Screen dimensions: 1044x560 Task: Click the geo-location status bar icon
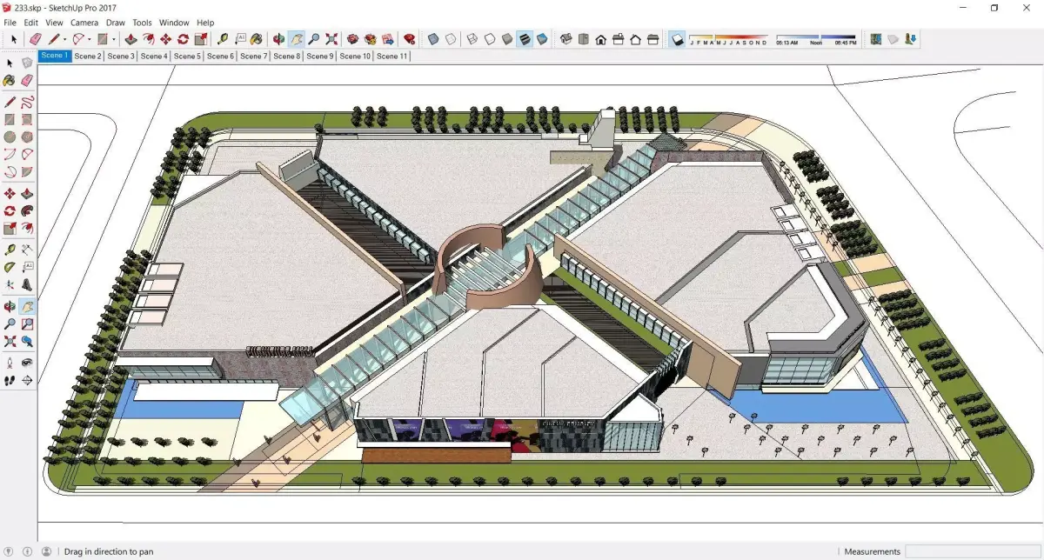[x=9, y=551]
